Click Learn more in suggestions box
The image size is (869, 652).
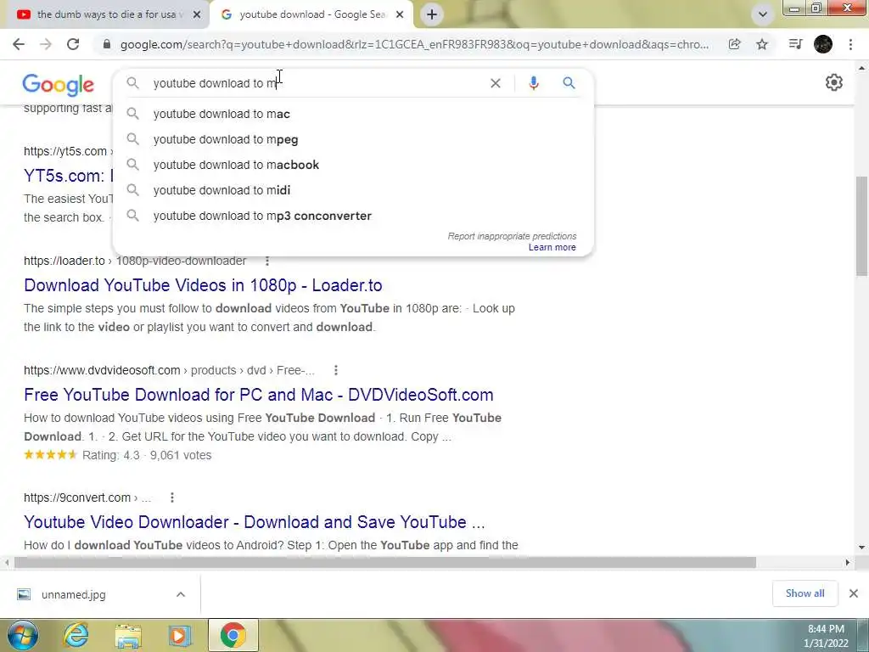click(x=552, y=247)
